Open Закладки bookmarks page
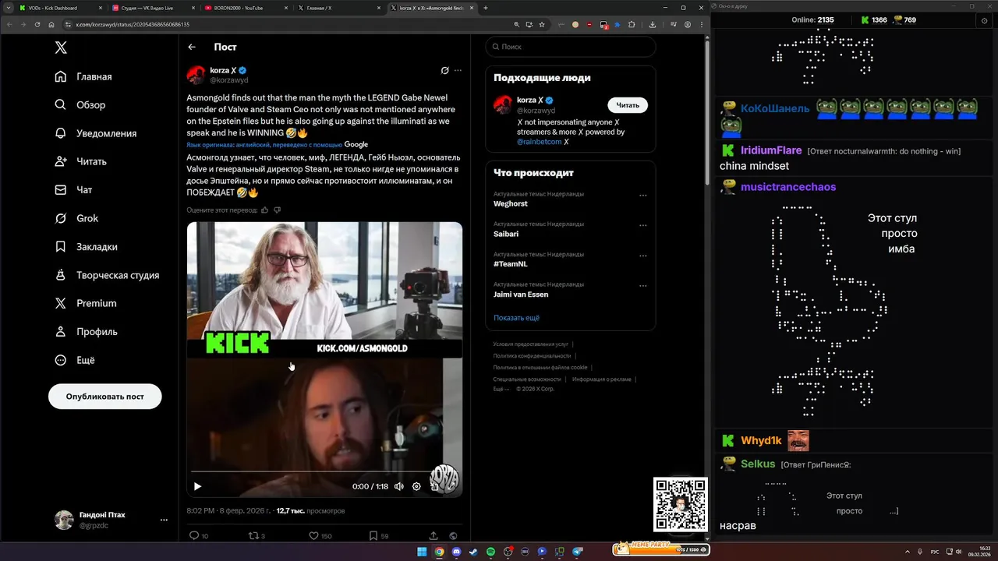The image size is (998, 561). coord(87,246)
